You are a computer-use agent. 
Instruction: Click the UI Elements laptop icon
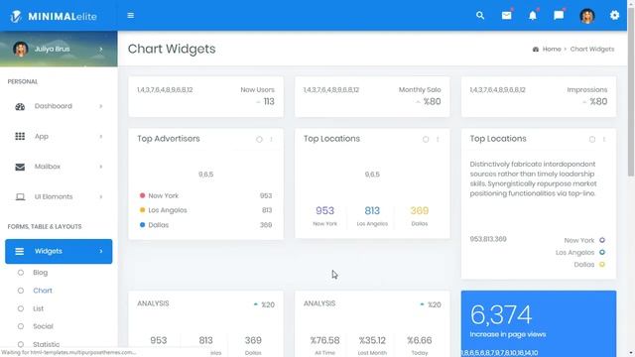pyautogui.click(x=20, y=196)
